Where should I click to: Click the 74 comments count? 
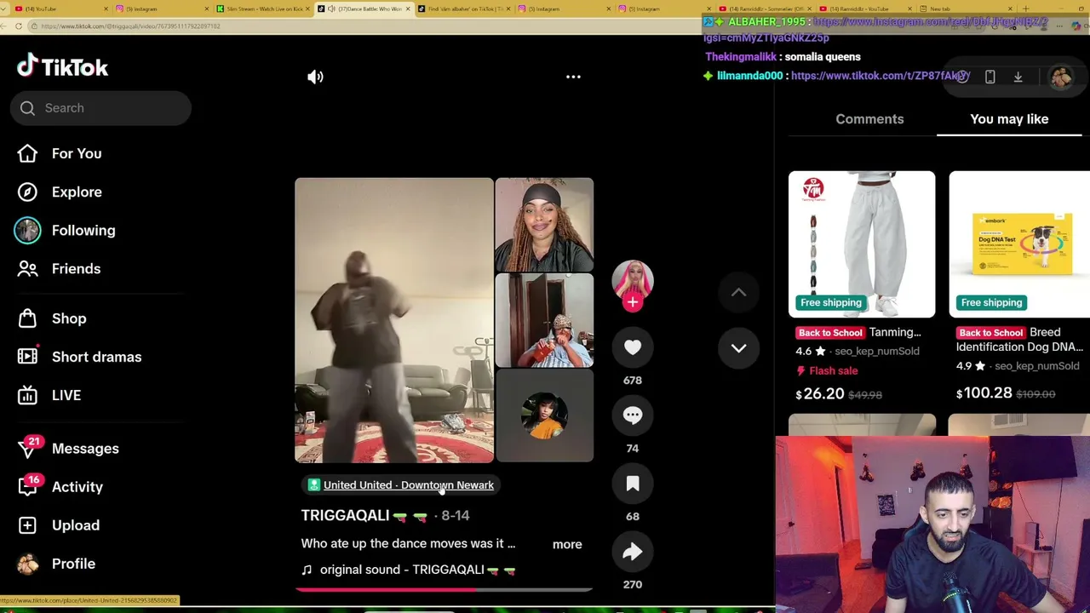pos(632,449)
